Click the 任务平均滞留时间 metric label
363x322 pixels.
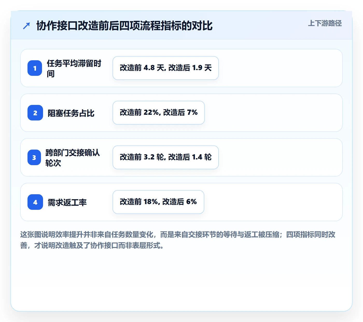point(74,68)
